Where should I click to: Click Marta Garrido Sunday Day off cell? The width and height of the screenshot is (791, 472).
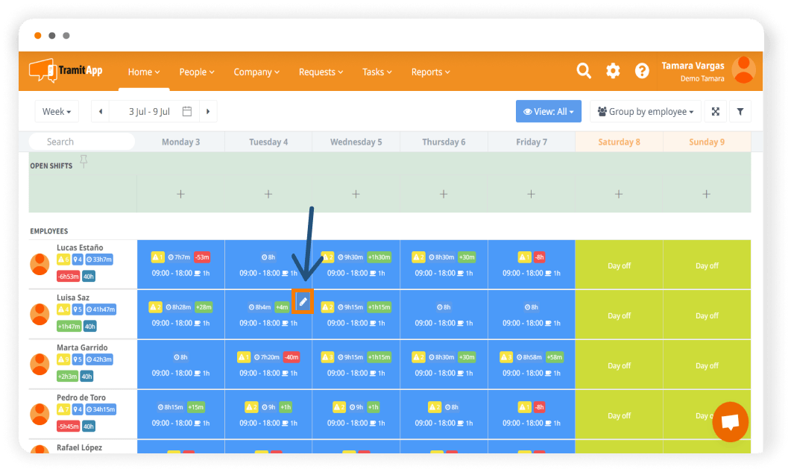click(x=707, y=365)
